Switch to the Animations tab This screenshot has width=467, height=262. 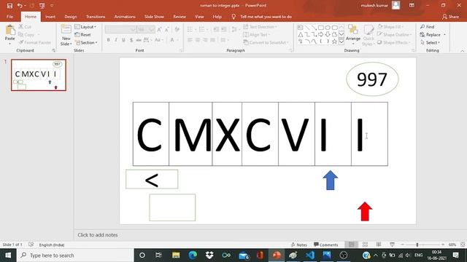(125, 17)
